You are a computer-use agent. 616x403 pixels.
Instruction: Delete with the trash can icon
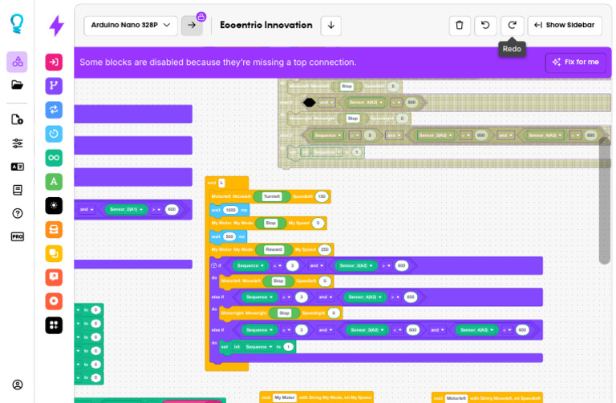(460, 26)
